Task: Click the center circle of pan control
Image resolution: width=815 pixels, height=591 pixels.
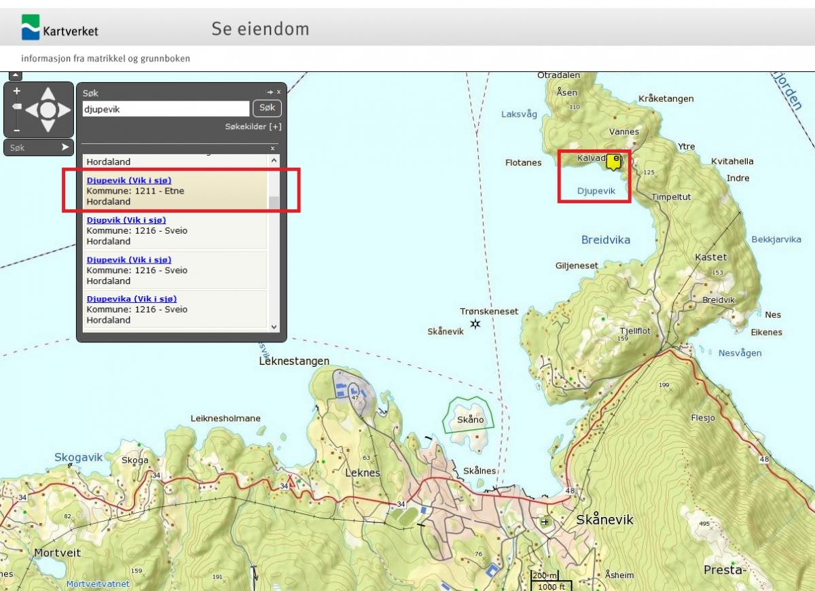Action: pos(48,110)
